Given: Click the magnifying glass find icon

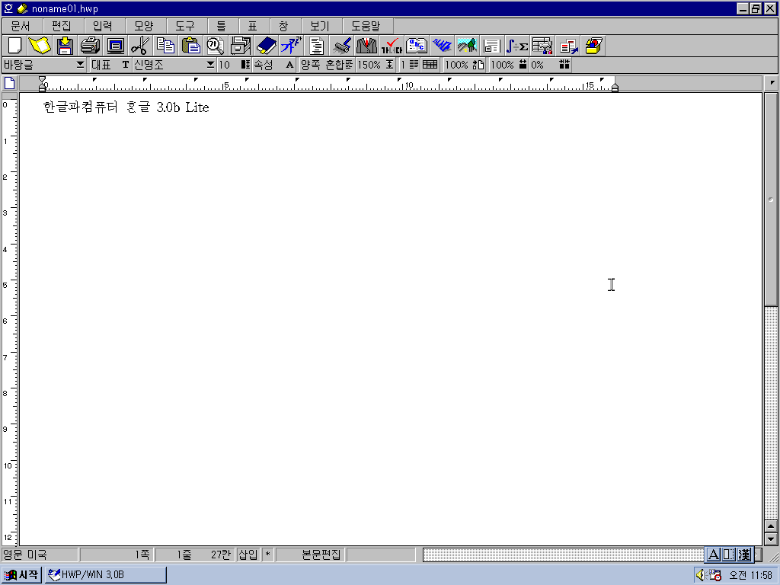Looking at the screenshot, I should pyautogui.click(x=216, y=46).
